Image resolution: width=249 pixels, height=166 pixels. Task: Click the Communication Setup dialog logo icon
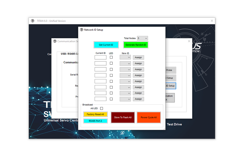pos(55,41)
